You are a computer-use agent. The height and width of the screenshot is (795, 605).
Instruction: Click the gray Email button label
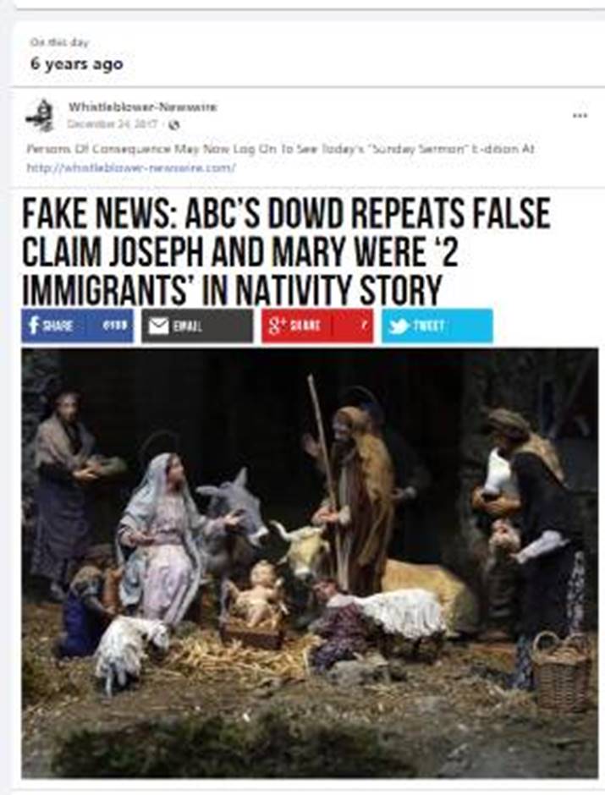pos(188,326)
